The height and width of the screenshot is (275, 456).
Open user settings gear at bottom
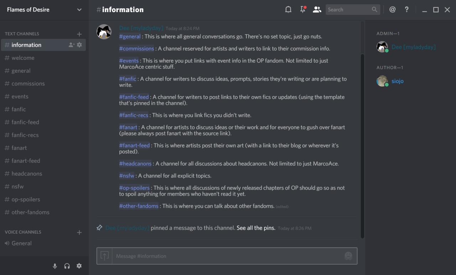click(x=79, y=266)
